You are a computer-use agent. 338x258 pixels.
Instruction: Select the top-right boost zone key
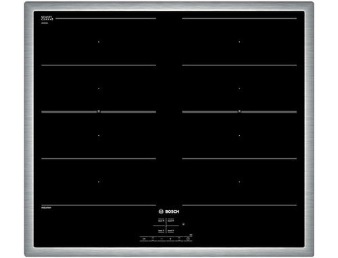(x=171, y=221)
